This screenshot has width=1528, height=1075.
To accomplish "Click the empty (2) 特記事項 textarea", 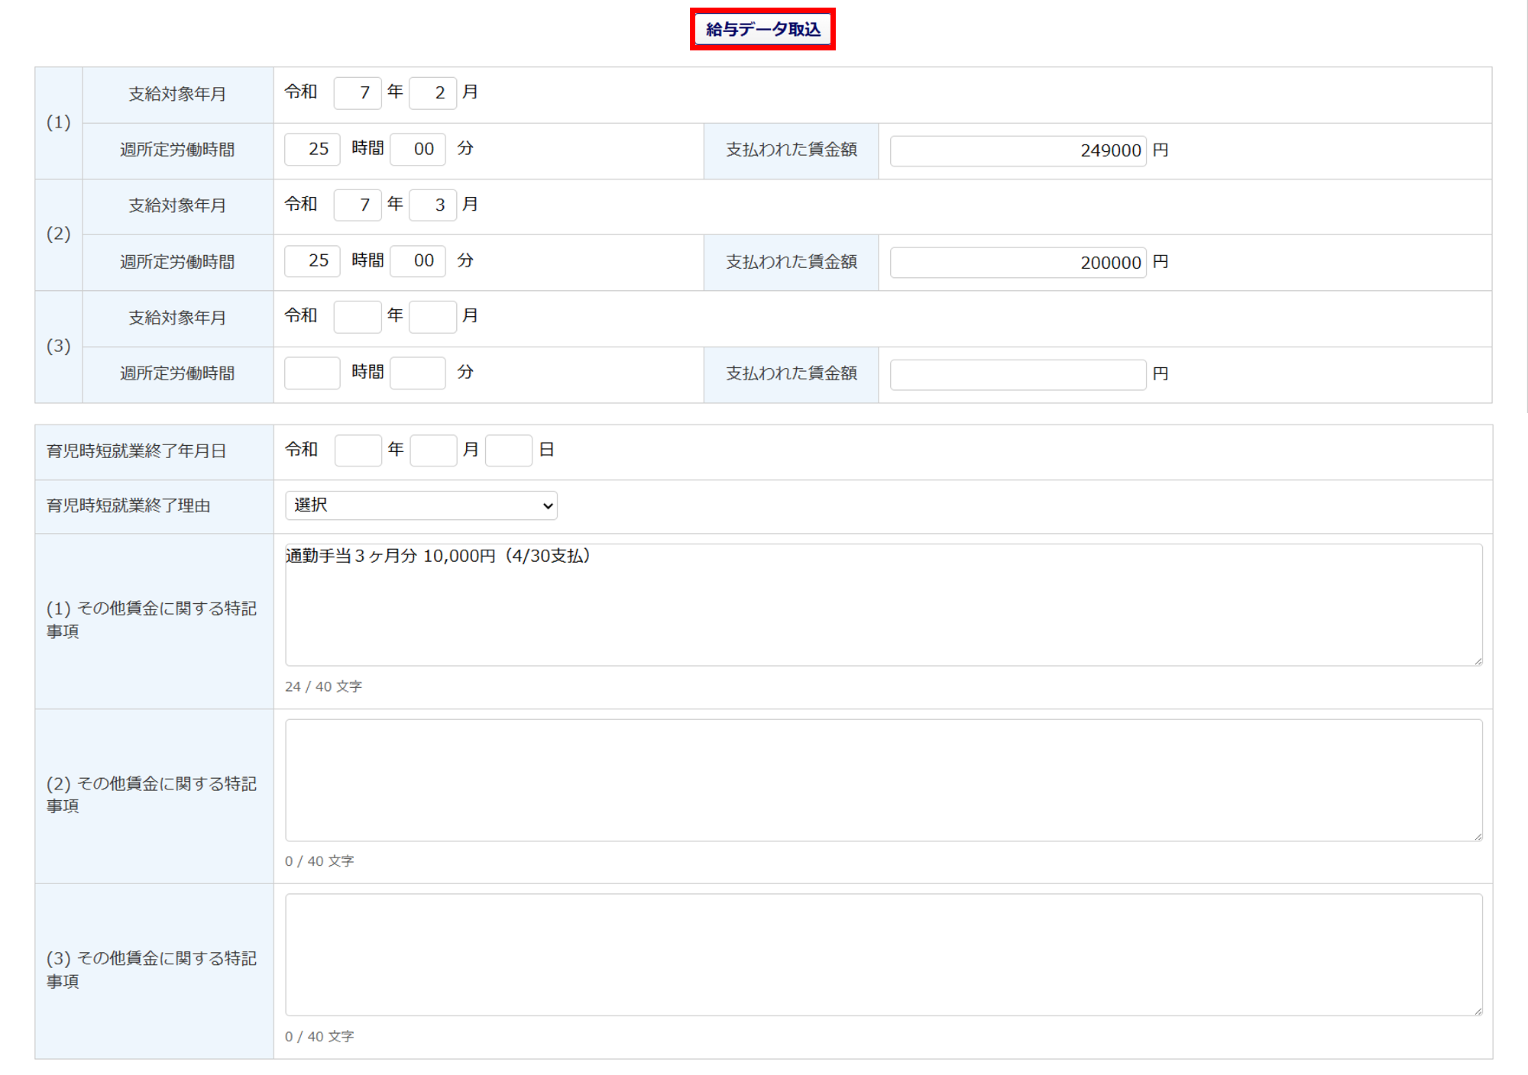I will point(883,780).
